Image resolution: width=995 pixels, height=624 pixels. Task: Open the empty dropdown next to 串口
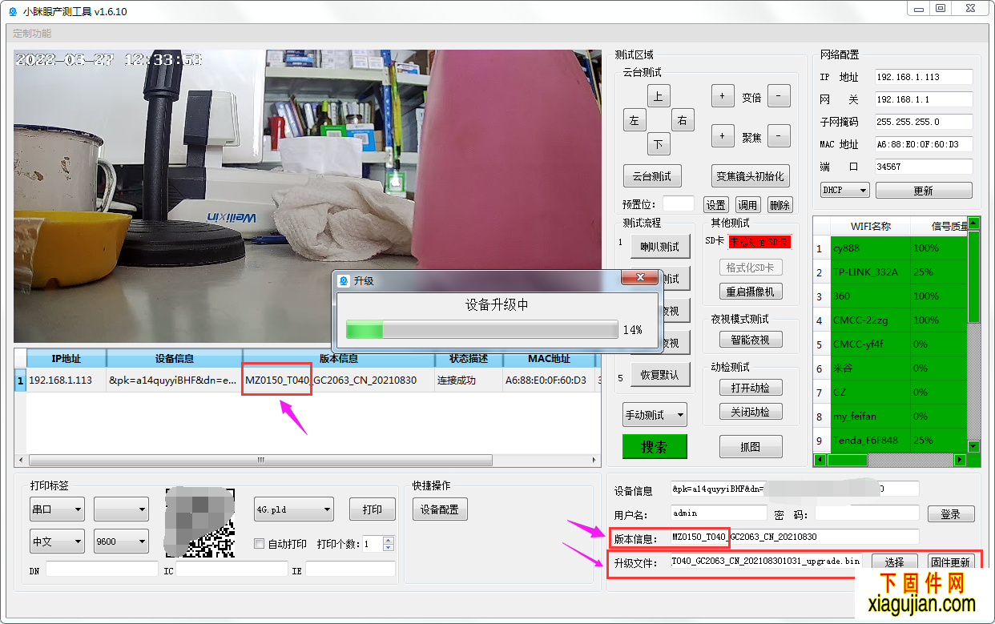pos(121,509)
